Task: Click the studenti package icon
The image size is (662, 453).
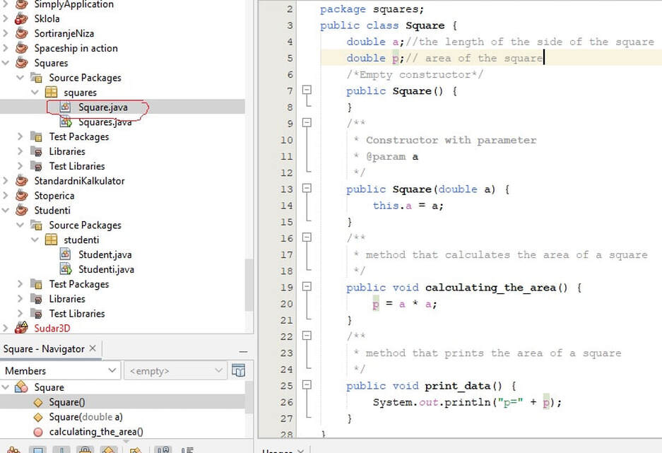Action: pos(51,240)
